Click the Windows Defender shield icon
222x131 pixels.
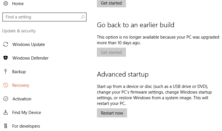[x=5, y=58]
